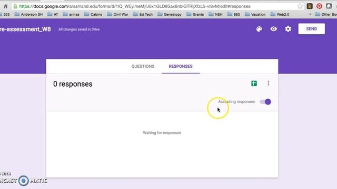Click 'All changes saved in Drive' status
The height and width of the screenshot is (189, 337).
pyautogui.click(x=79, y=29)
